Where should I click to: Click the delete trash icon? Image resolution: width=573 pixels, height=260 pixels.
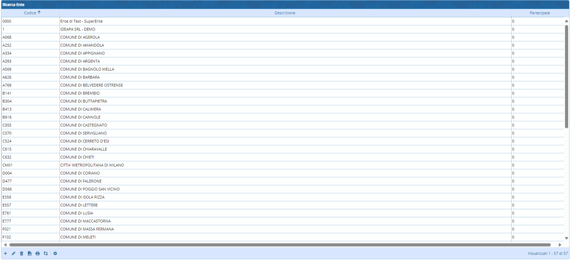click(x=22, y=253)
